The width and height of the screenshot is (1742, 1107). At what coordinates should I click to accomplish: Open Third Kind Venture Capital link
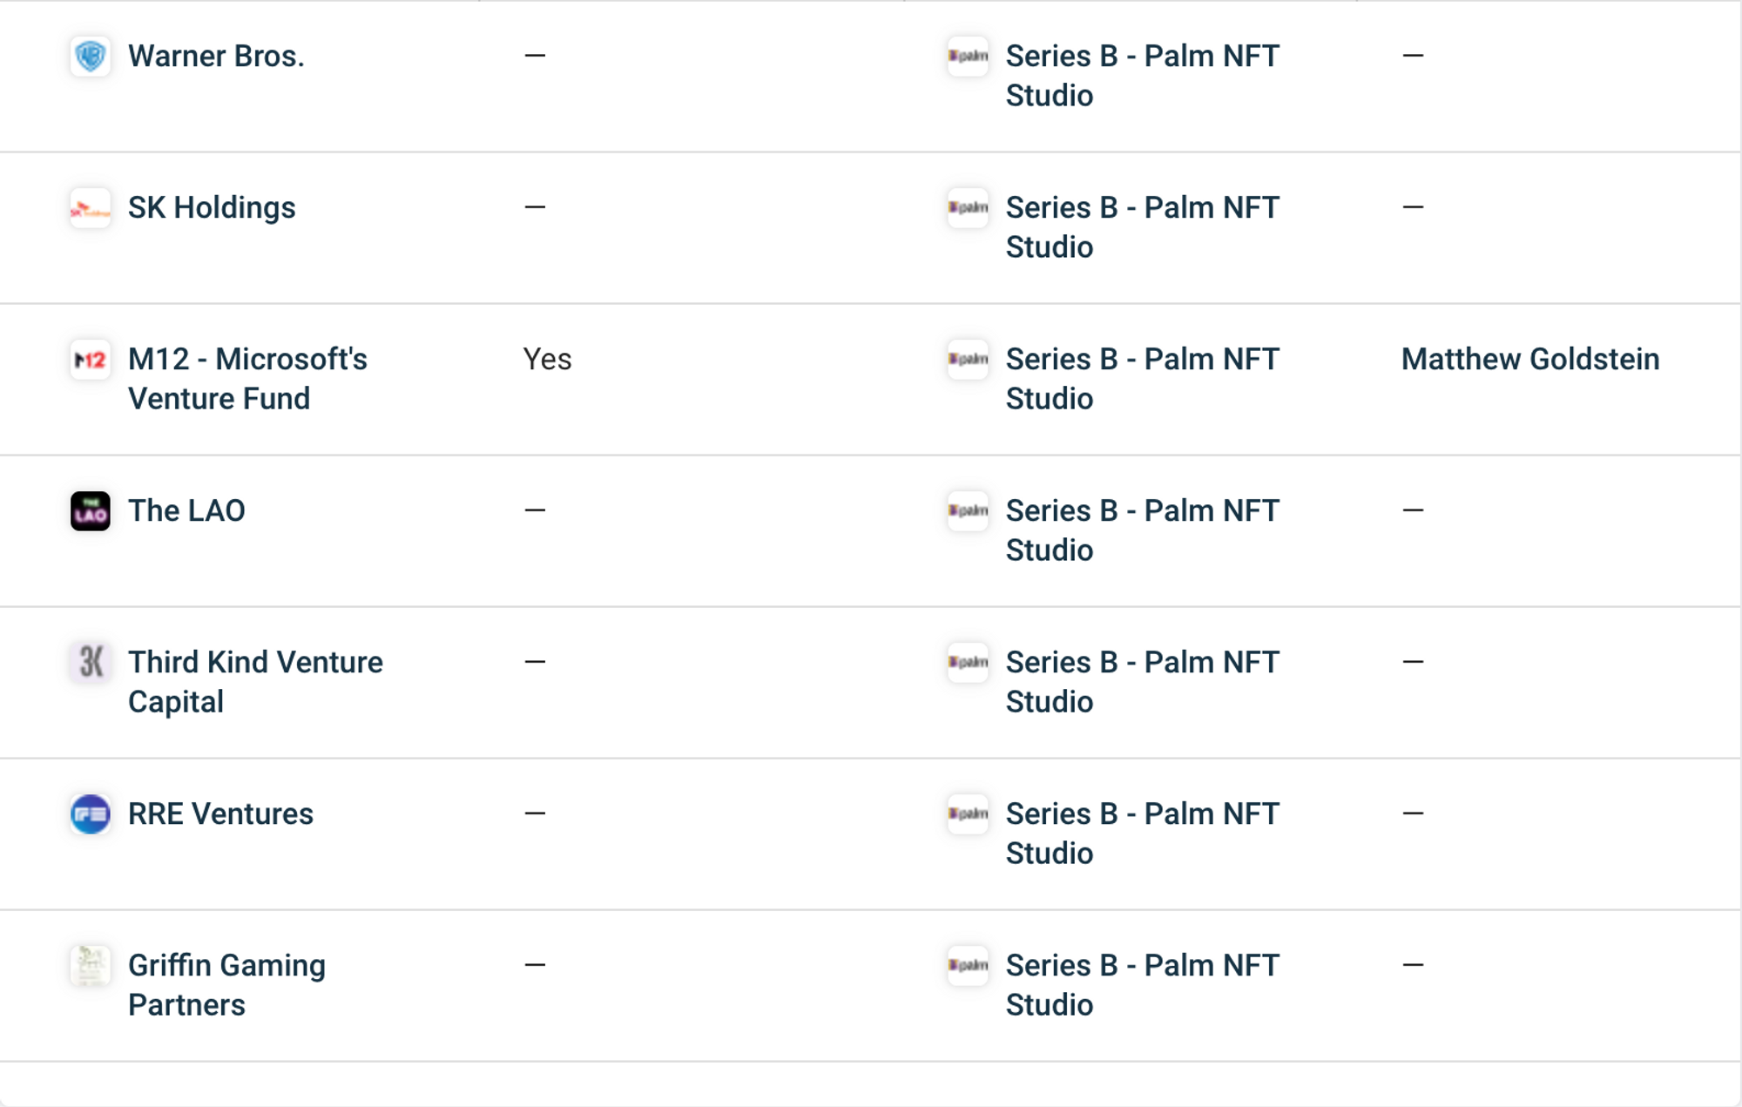255,682
